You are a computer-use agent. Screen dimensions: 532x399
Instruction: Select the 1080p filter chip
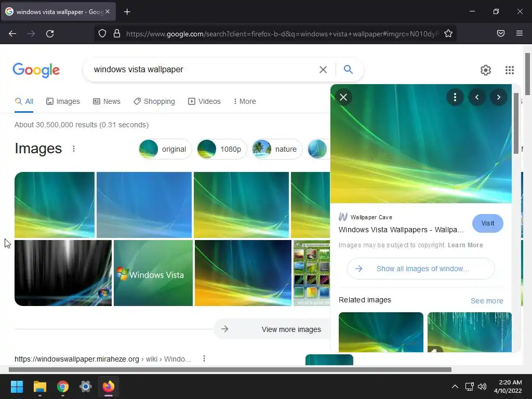tap(221, 149)
